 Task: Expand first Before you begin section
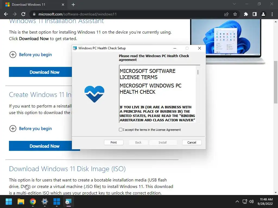click(x=30, y=55)
